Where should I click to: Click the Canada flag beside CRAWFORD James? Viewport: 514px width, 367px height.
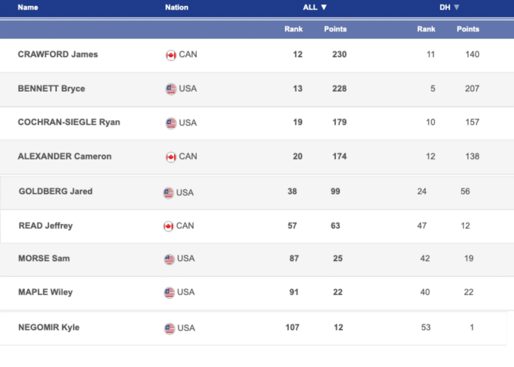[x=171, y=55]
